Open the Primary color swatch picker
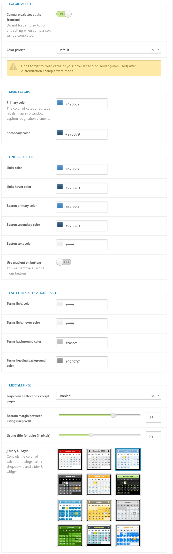Image resolution: width=173 pixels, height=554 pixels. click(60, 102)
